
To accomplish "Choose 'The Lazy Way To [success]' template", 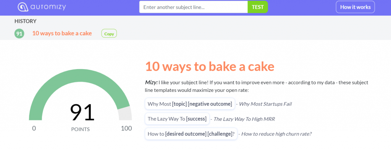I will coord(177,119).
